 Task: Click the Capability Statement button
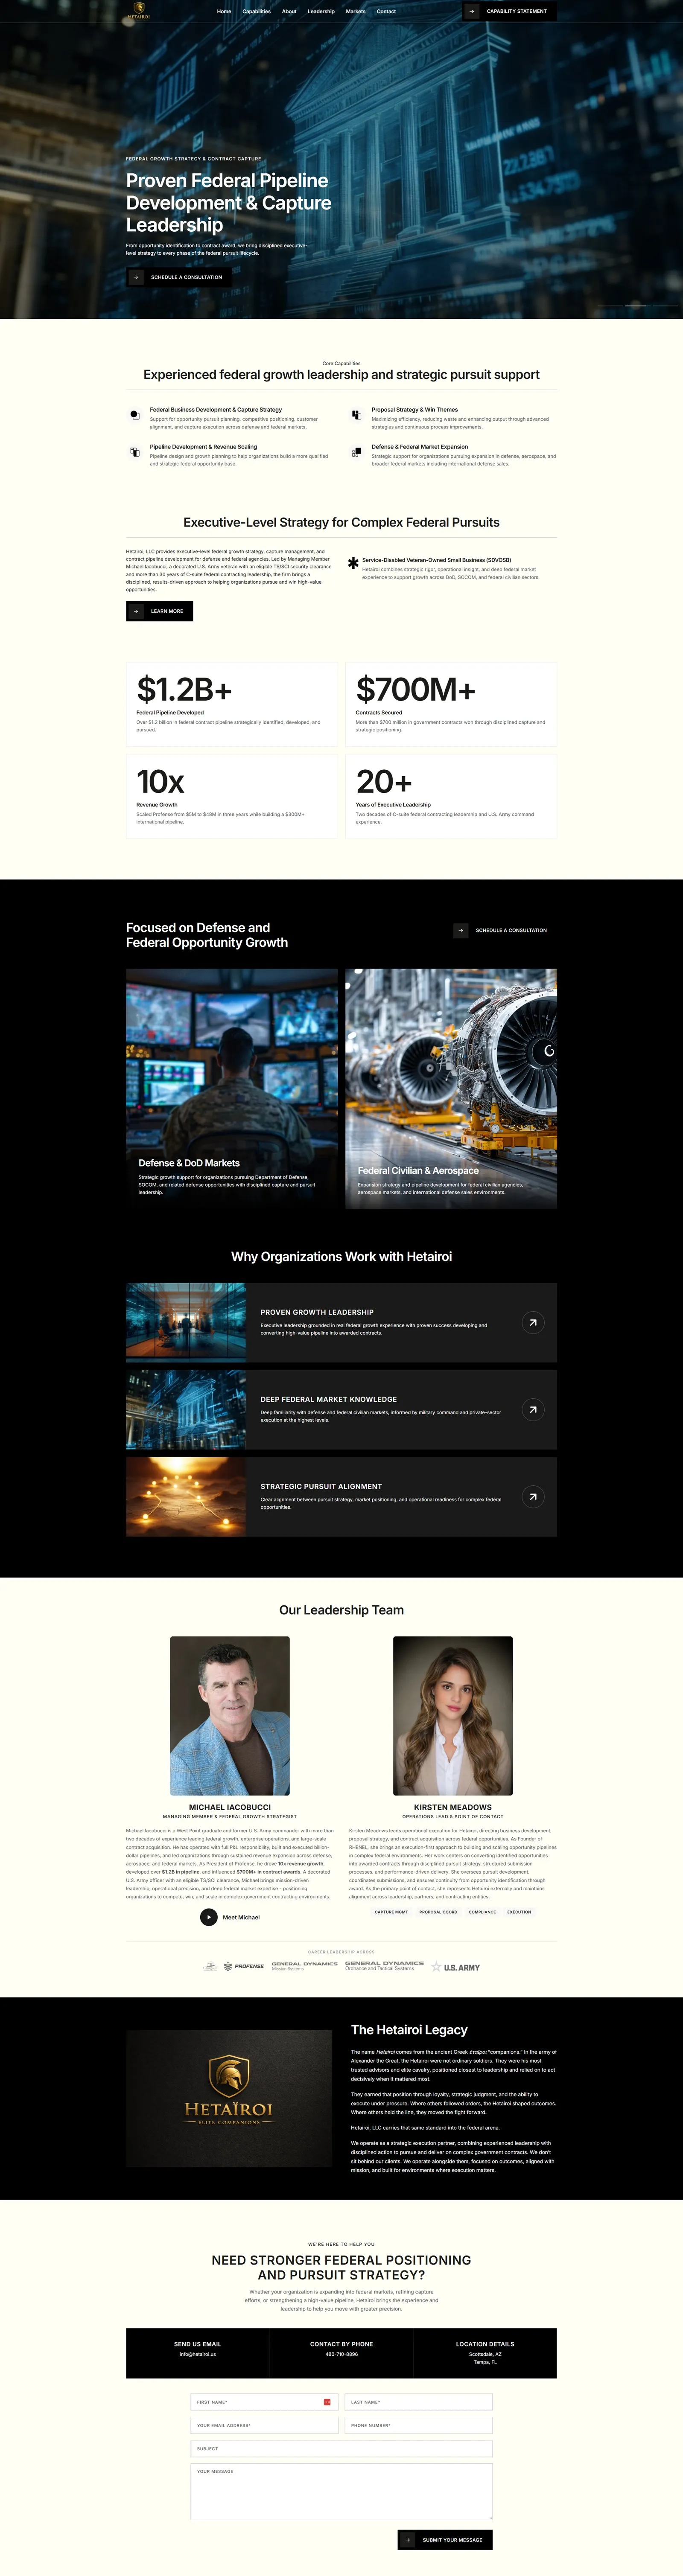(x=509, y=11)
